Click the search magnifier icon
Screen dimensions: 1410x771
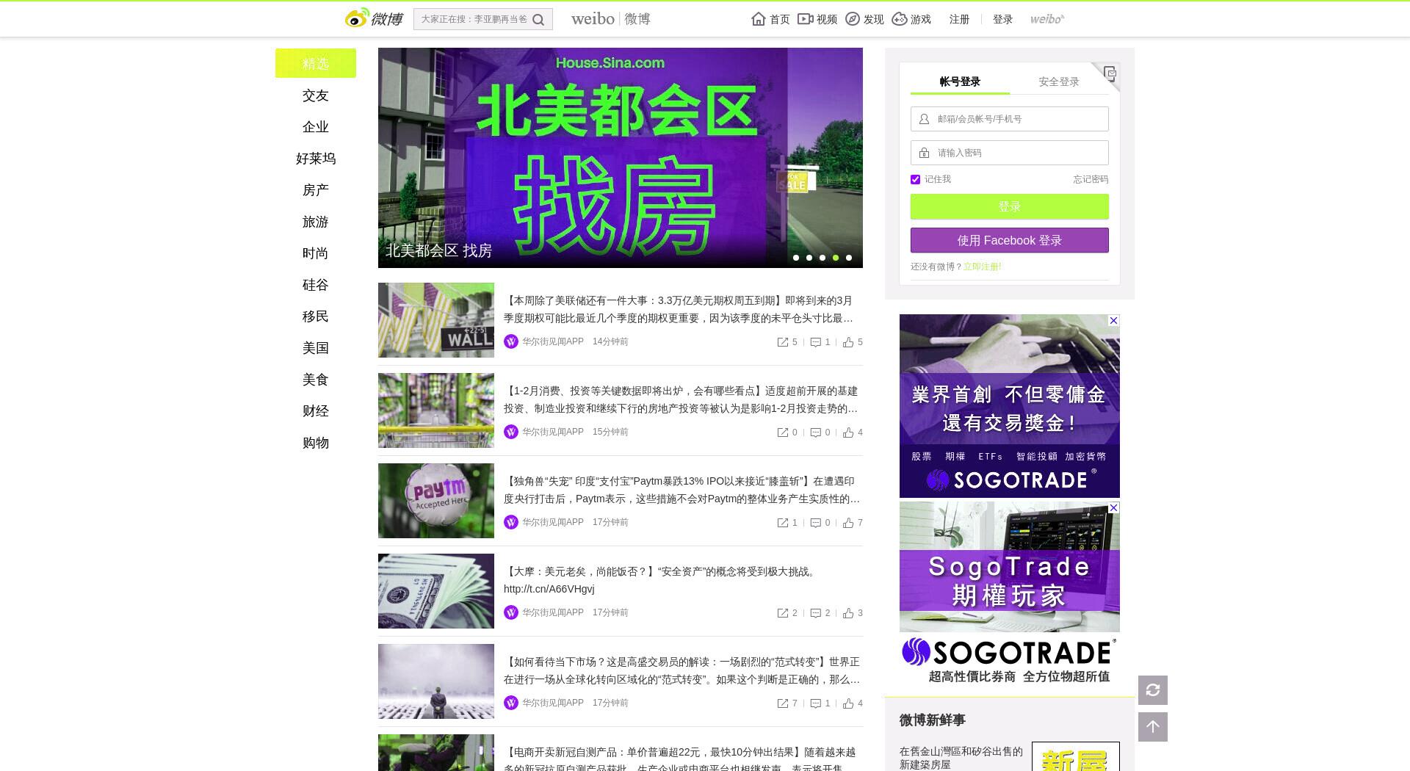click(x=538, y=20)
